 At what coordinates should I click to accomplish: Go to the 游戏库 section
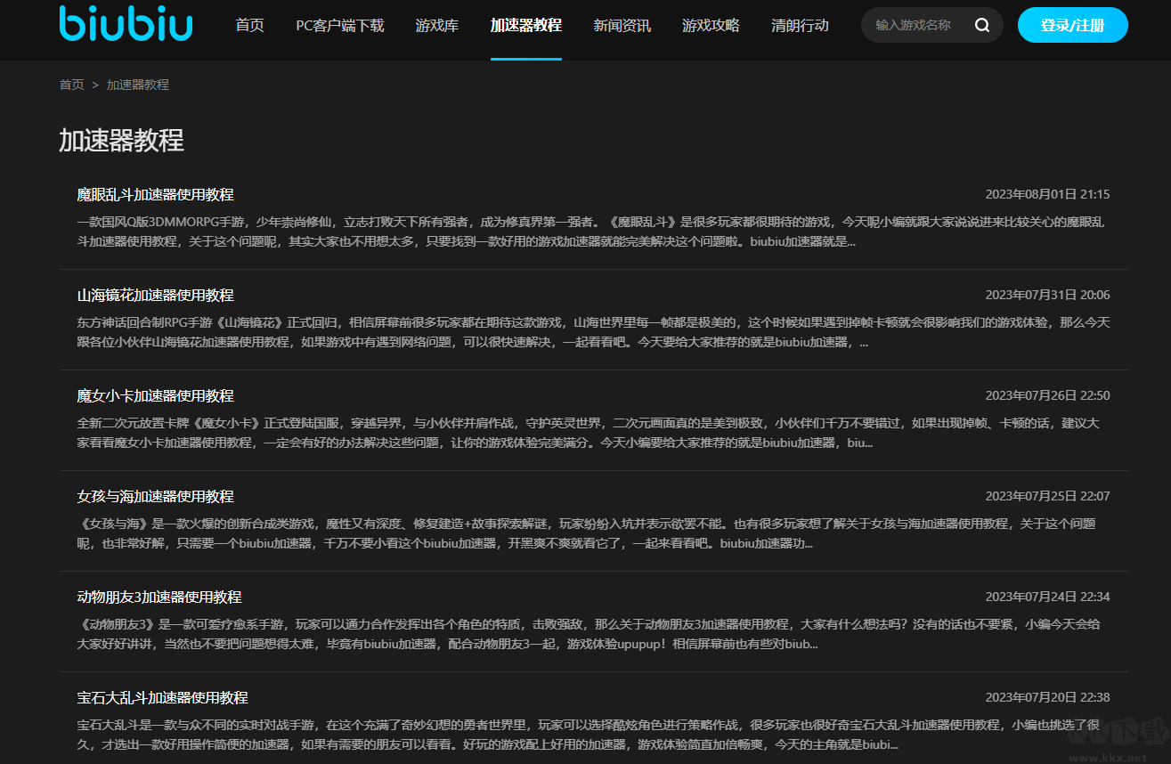click(436, 26)
